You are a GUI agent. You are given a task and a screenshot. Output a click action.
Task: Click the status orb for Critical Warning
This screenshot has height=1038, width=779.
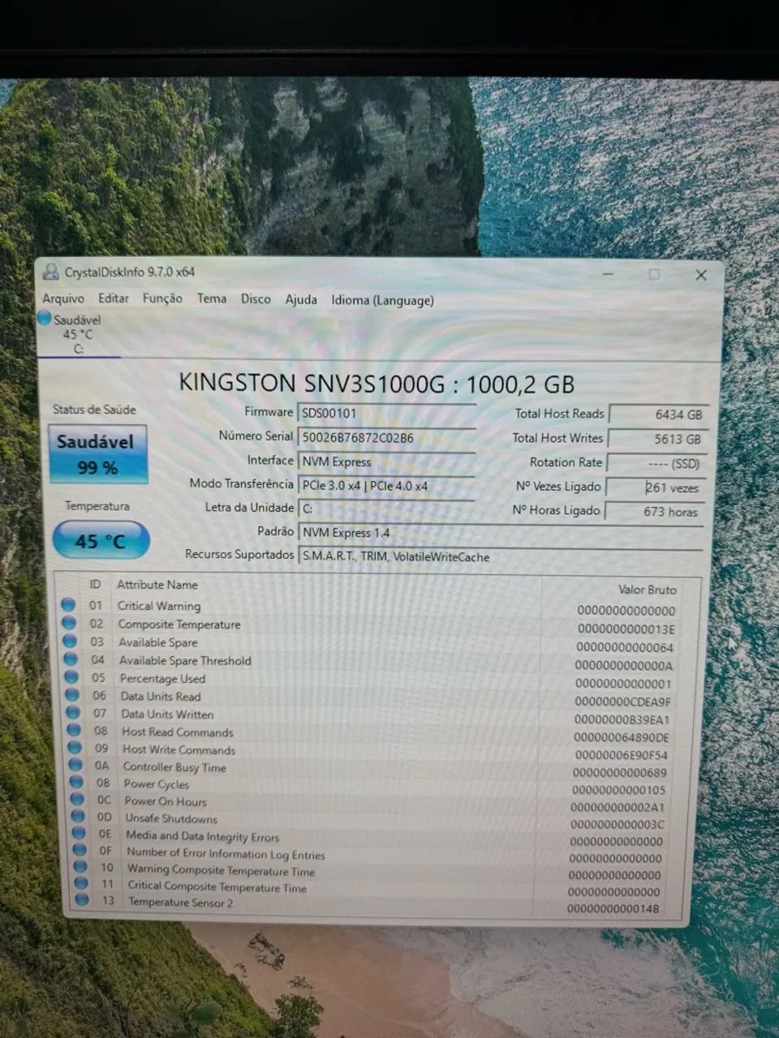pyautogui.click(x=68, y=604)
